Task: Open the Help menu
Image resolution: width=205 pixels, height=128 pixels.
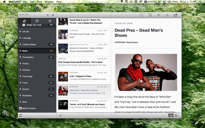Action: click(x=59, y=2)
